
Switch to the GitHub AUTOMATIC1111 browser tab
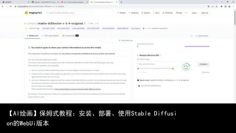(45, 2)
